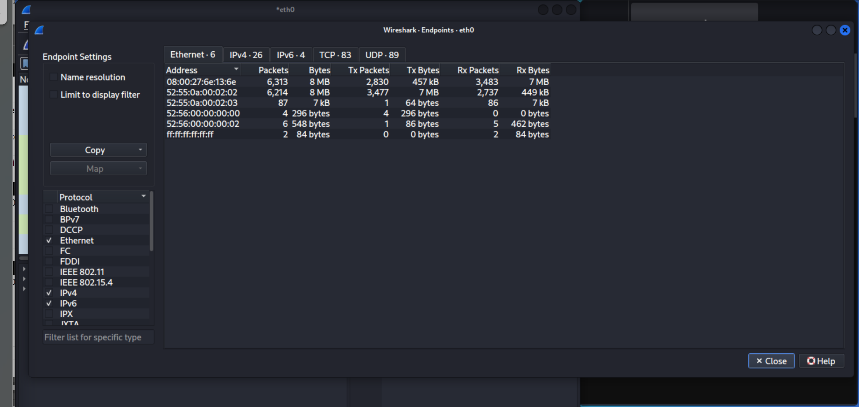Check the FC protocol box

pyautogui.click(x=49, y=251)
